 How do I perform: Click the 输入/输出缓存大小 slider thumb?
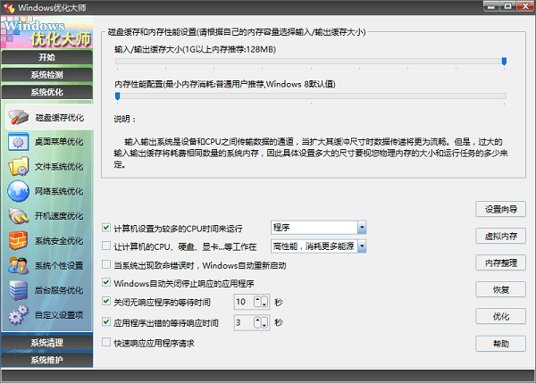(x=504, y=62)
